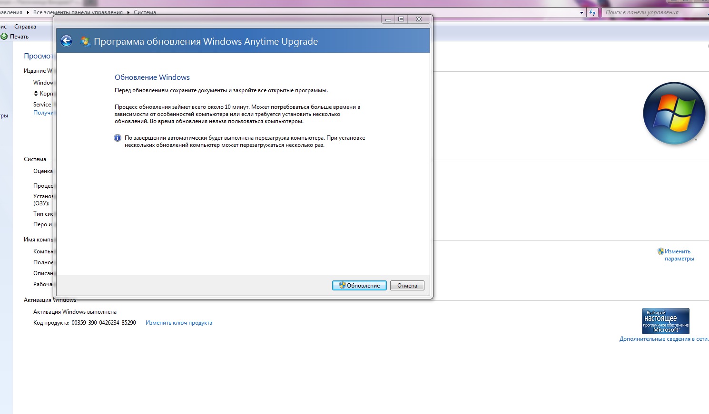Click the shield icon beside Изменить параметры

click(x=660, y=251)
